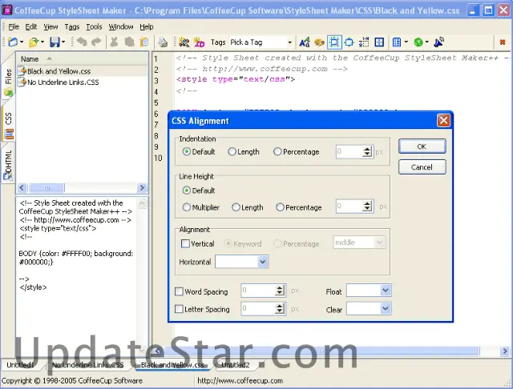
Task: Open the Edit menu
Action: point(31,26)
